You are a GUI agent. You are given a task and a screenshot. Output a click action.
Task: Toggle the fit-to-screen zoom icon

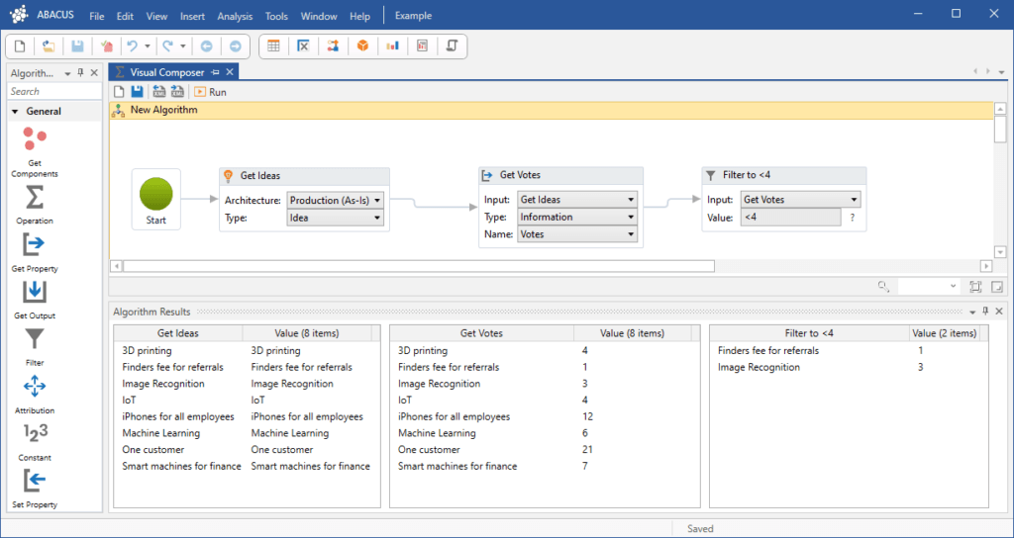(x=975, y=287)
